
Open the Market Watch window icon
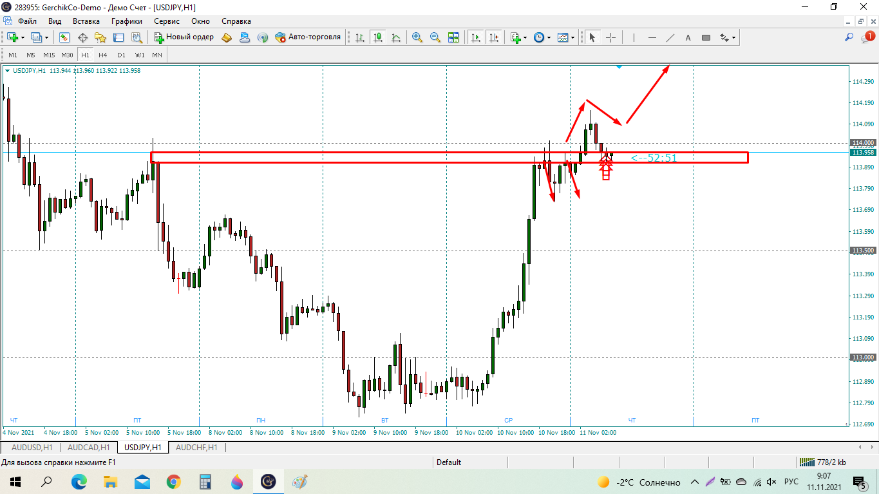click(x=64, y=37)
